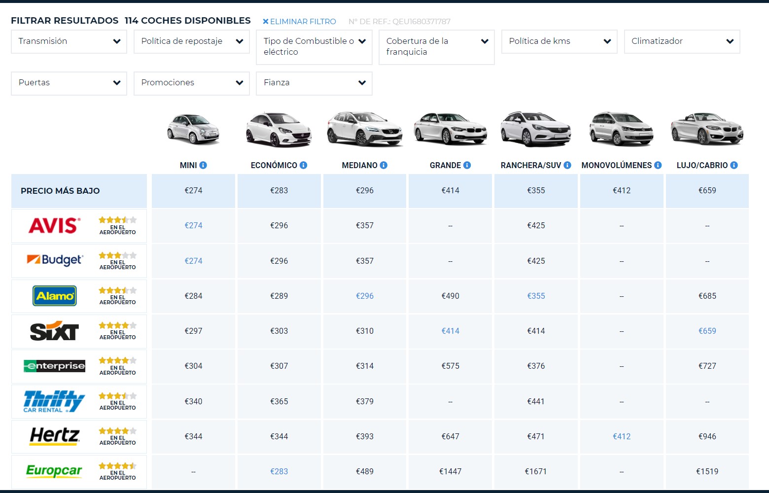
Task: Click the star rating for SIXT
Action: tap(117, 325)
